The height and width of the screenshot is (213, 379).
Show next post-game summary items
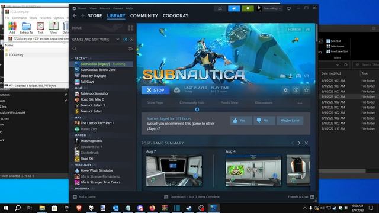(299, 143)
